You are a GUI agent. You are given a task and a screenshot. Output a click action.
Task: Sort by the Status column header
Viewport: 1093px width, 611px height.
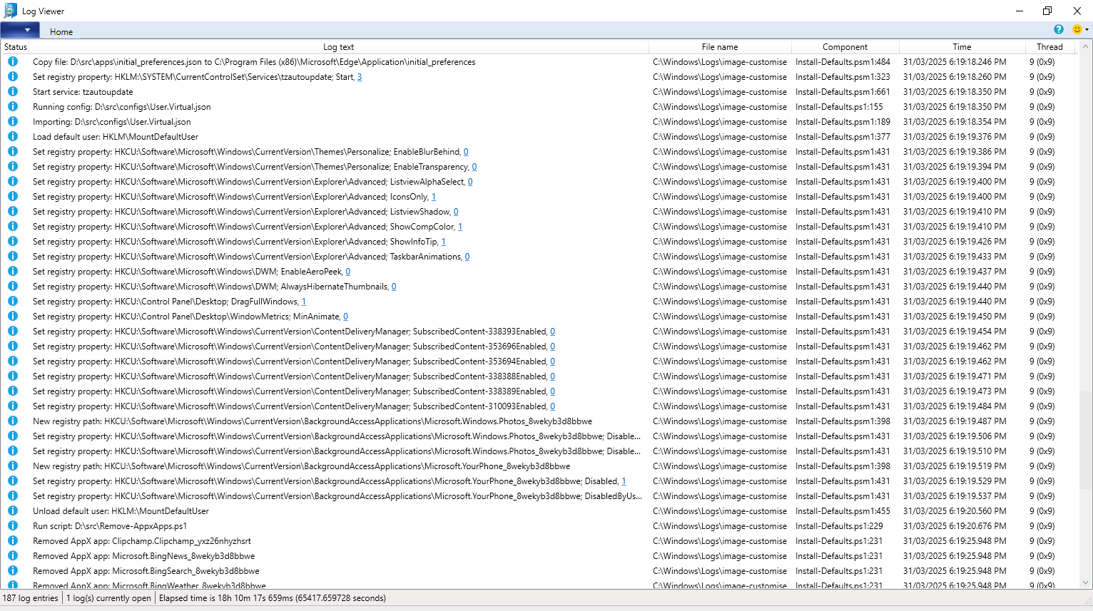[15, 47]
